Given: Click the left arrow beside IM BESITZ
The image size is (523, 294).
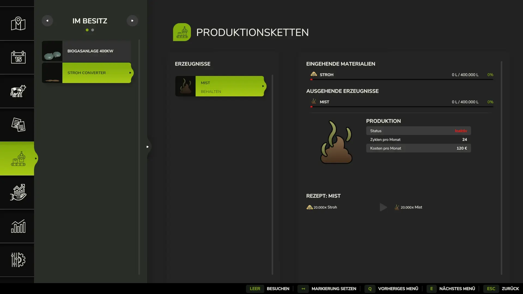Looking at the screenshot, I should click(x=47, y=21).
